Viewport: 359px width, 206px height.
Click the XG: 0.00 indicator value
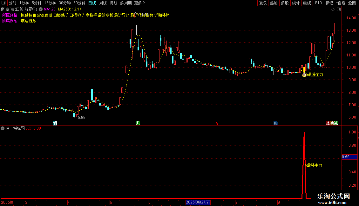34,129
